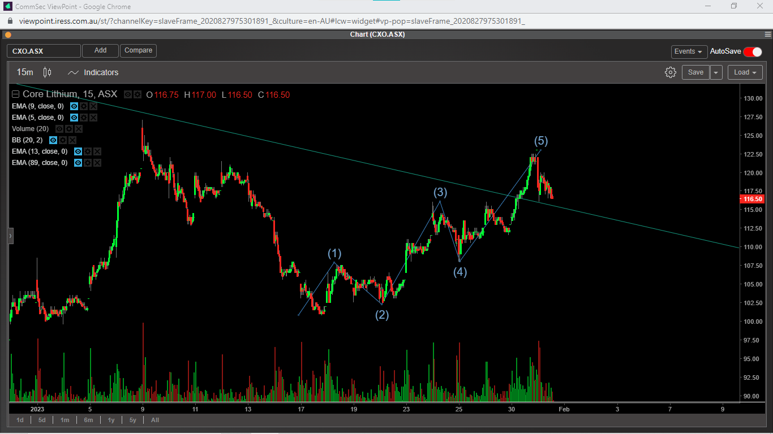Toggle visibility of EMA (9, close, 0)
Viewport: 773px width, 434px height.
(x=74, y=106)
